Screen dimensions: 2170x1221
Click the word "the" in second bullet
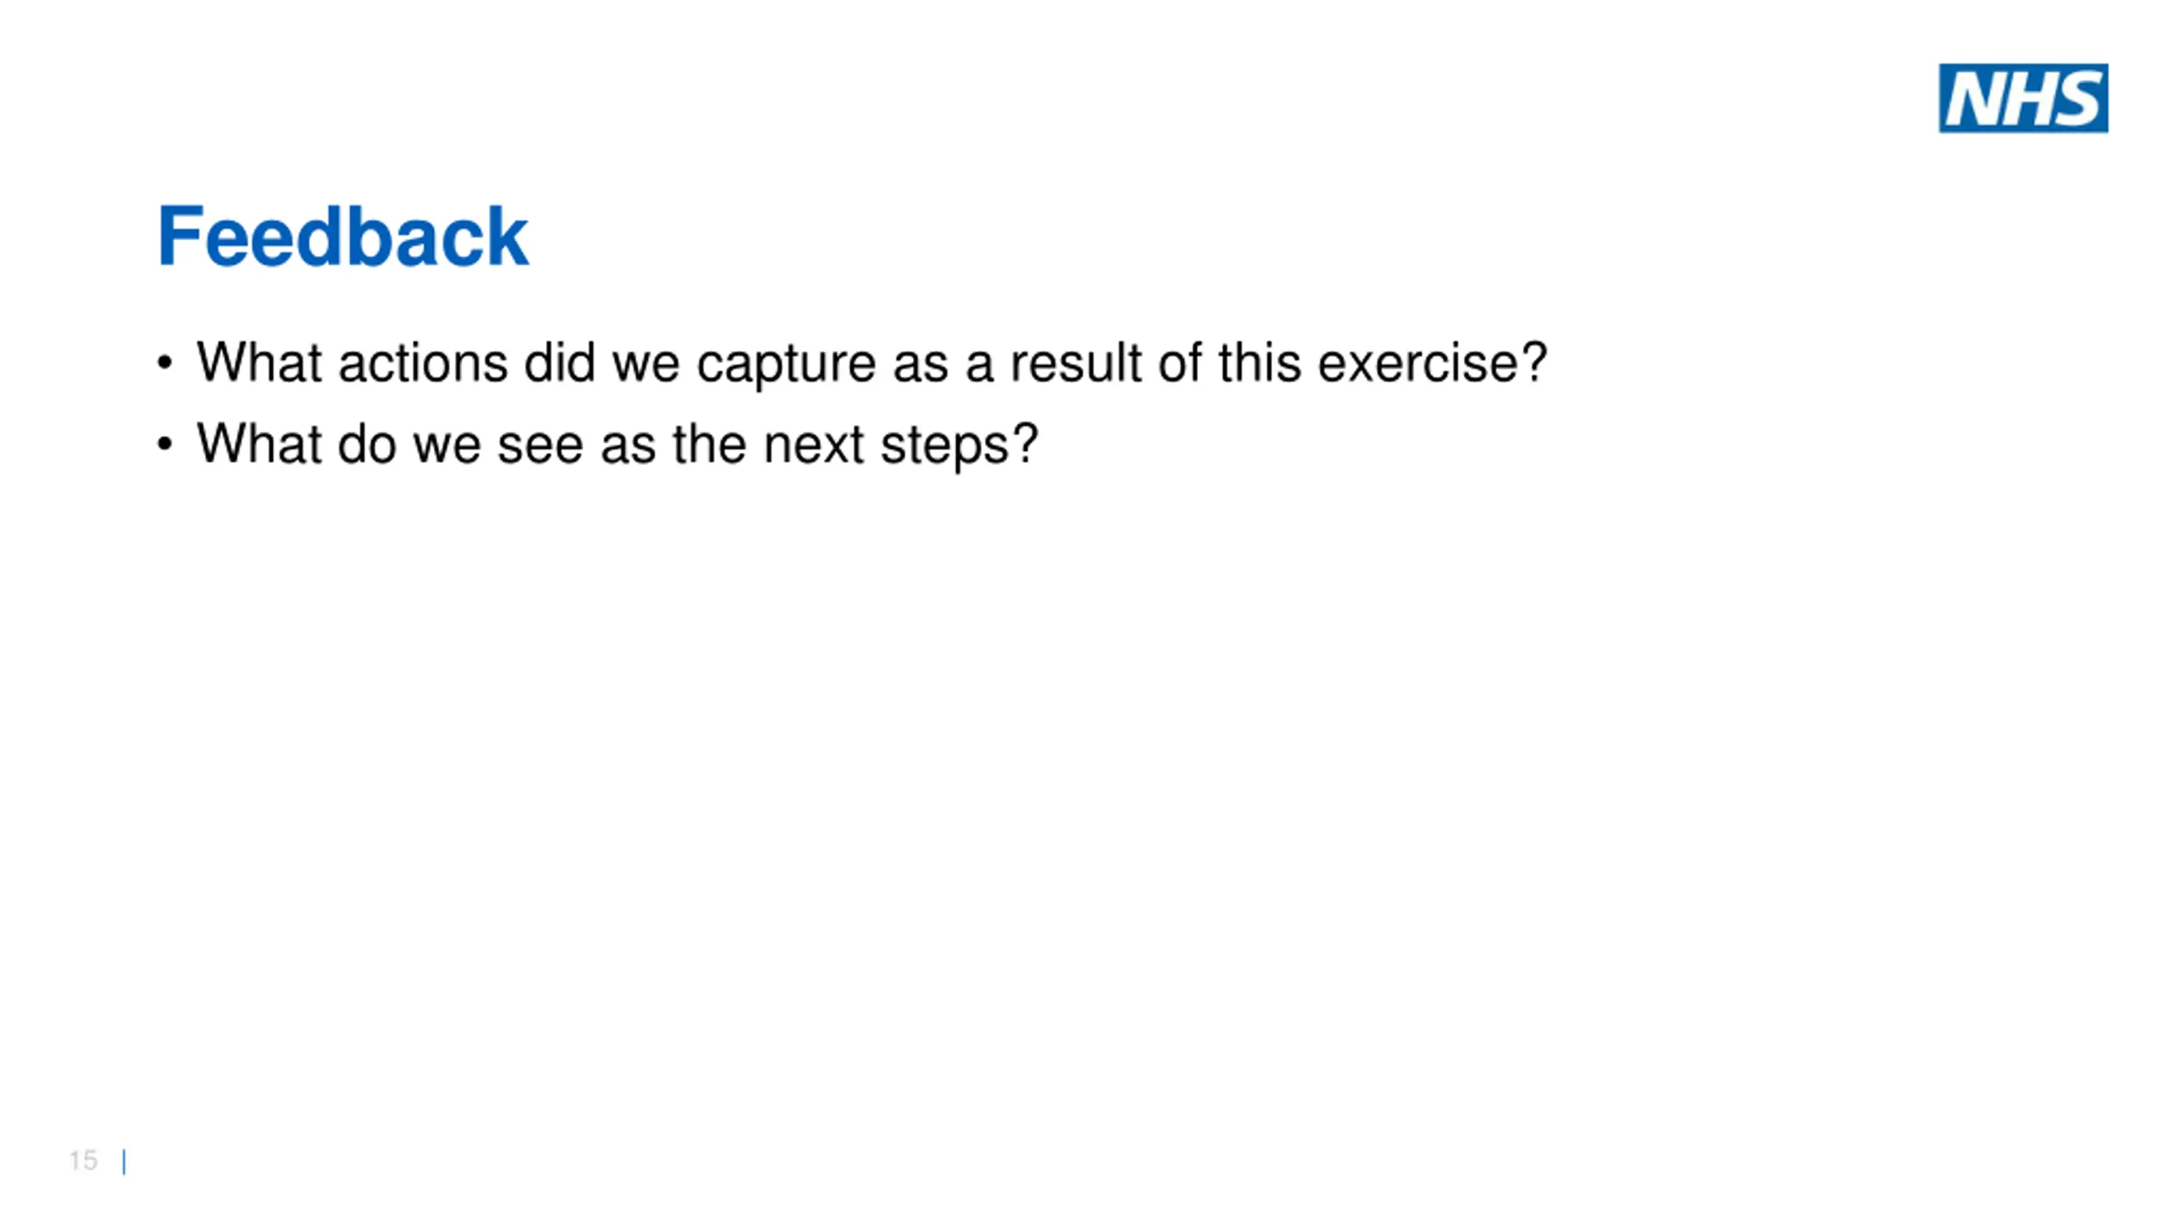click(709, 444)
